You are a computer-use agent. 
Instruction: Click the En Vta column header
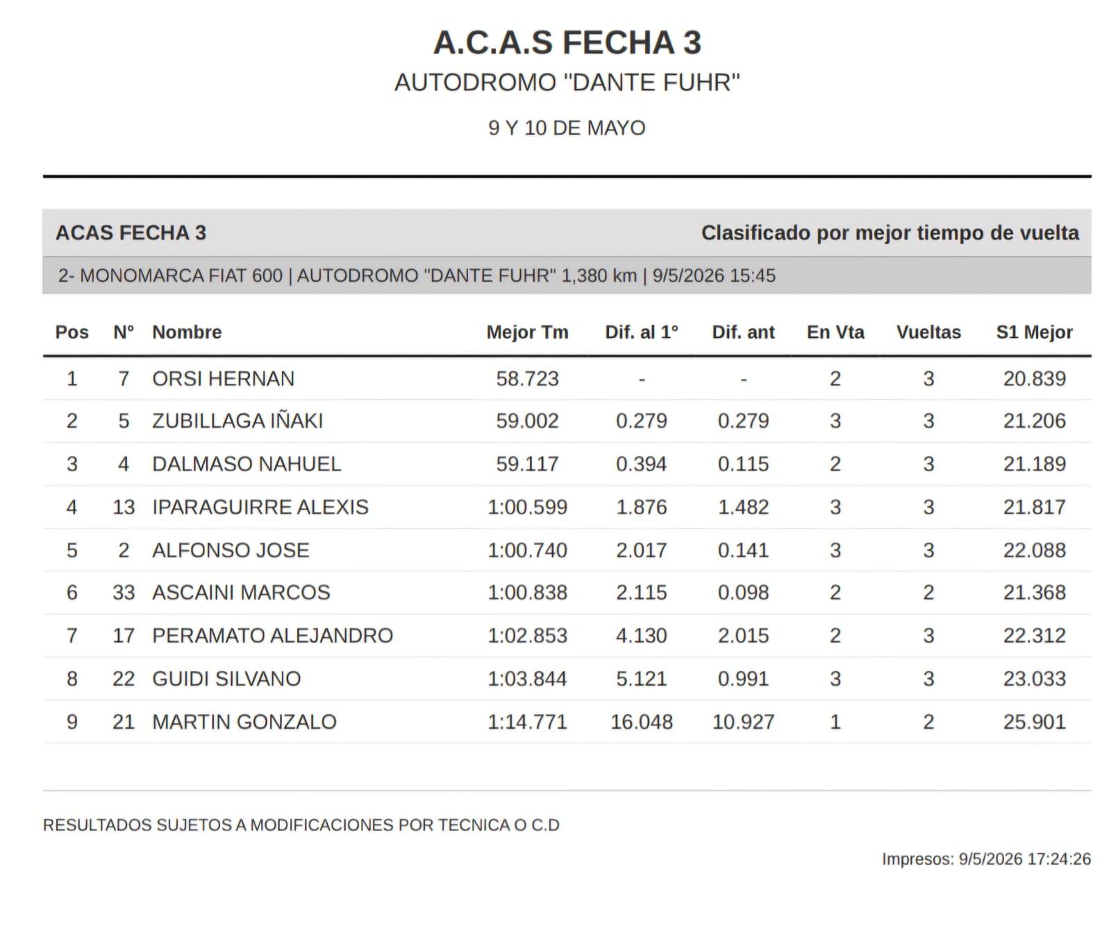(x=835, y=332)
